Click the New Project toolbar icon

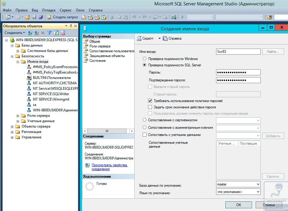pyautogui.click(x=8, y=17)
